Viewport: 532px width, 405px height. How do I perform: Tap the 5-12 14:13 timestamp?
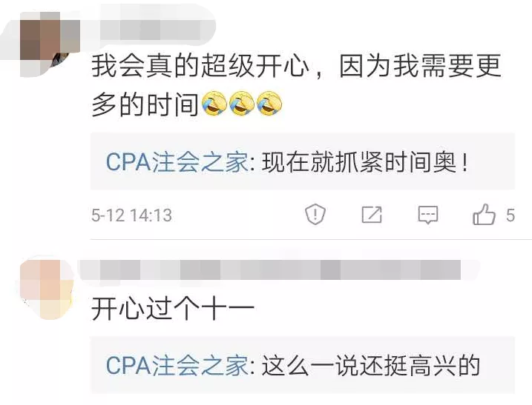coord(131,215)
